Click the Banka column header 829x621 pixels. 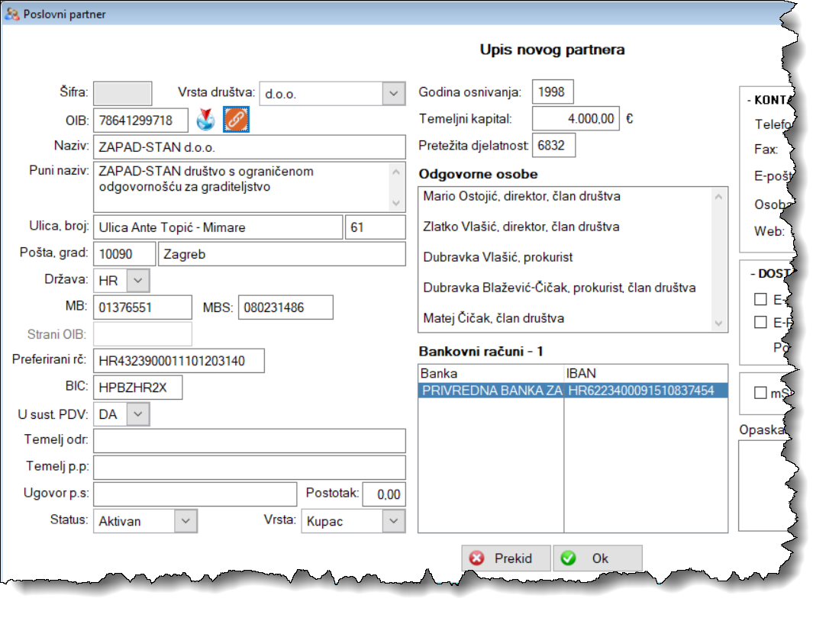point(491,374)
